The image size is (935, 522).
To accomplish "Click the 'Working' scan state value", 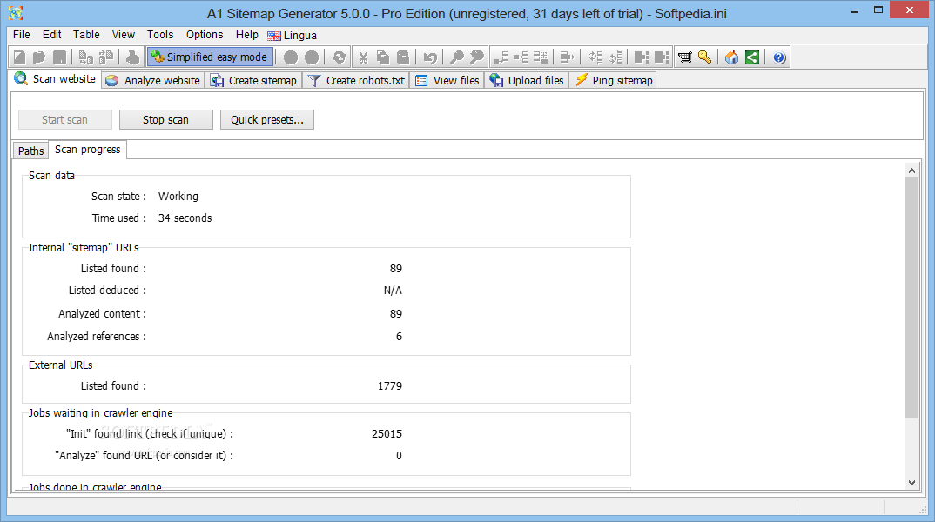I will 178,196.
